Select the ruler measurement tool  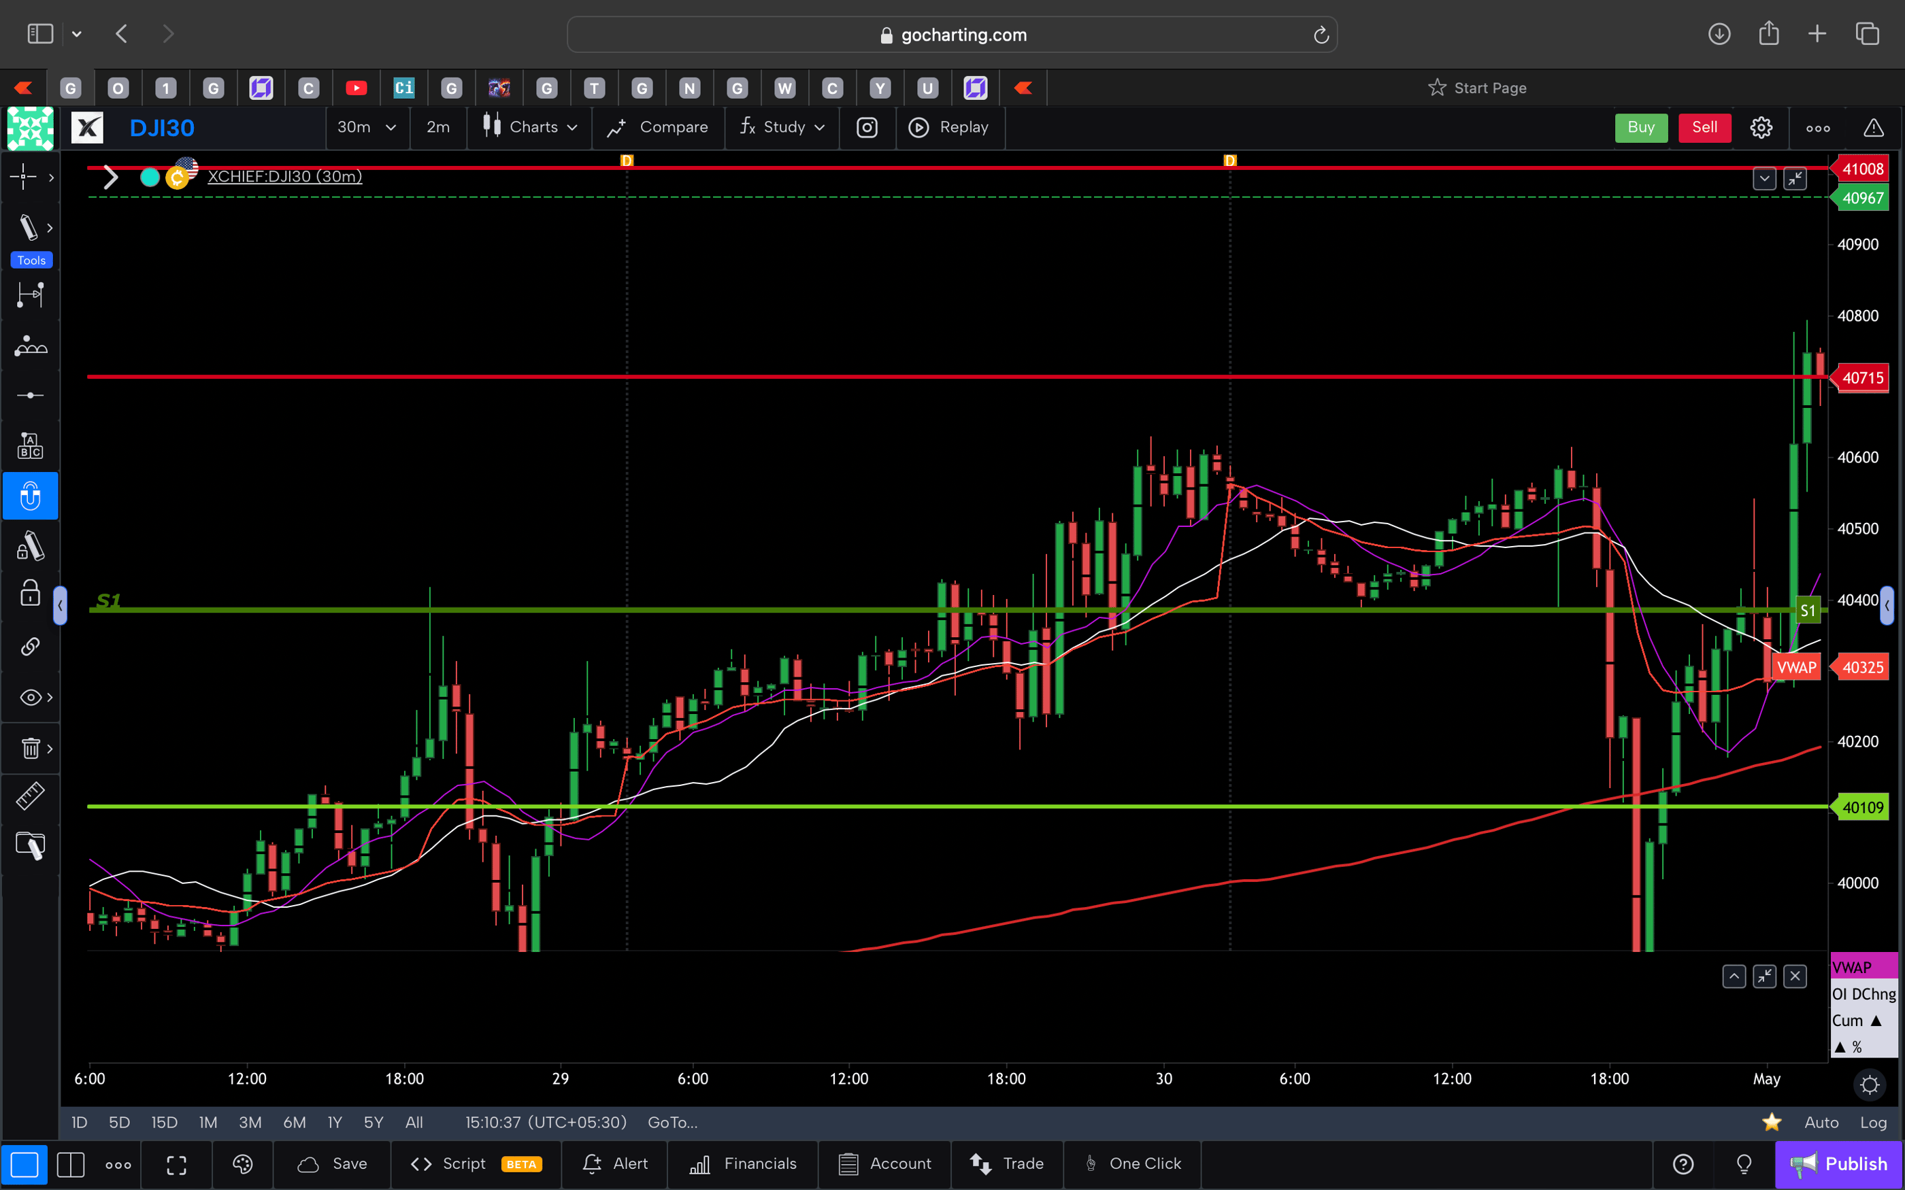pos(30,796)
